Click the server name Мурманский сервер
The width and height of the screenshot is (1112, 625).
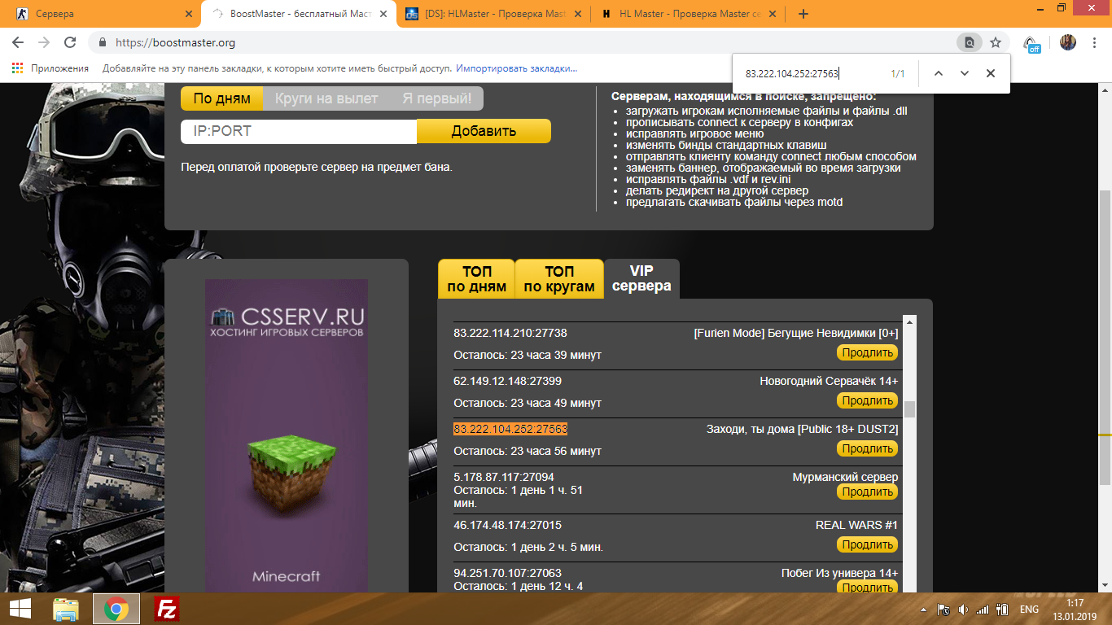845,477
